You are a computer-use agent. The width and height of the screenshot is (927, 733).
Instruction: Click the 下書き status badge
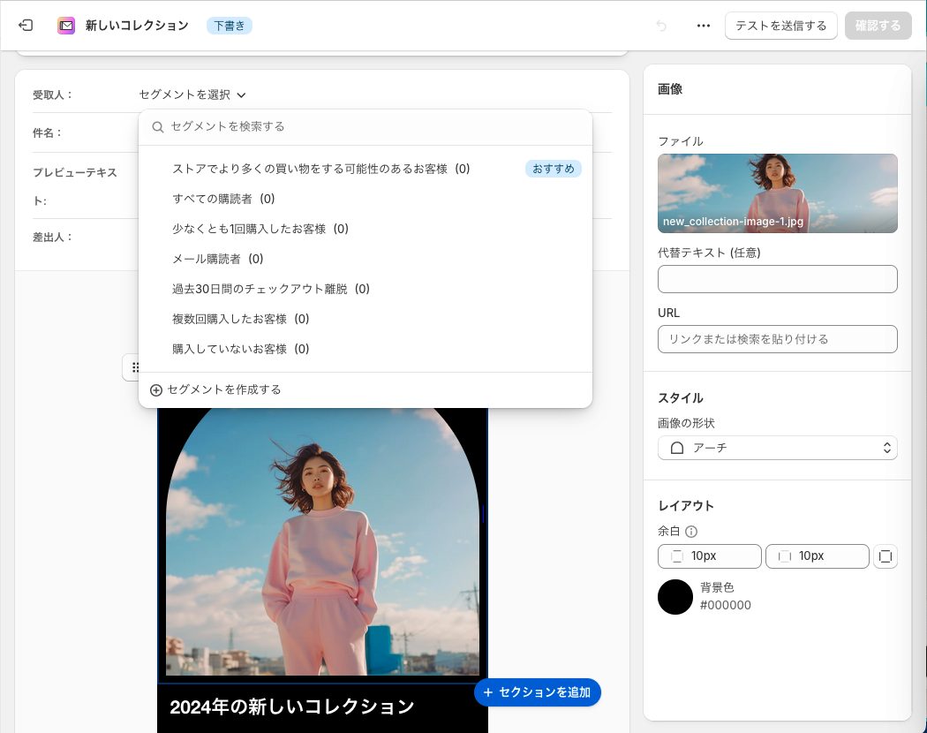(230, 26)
